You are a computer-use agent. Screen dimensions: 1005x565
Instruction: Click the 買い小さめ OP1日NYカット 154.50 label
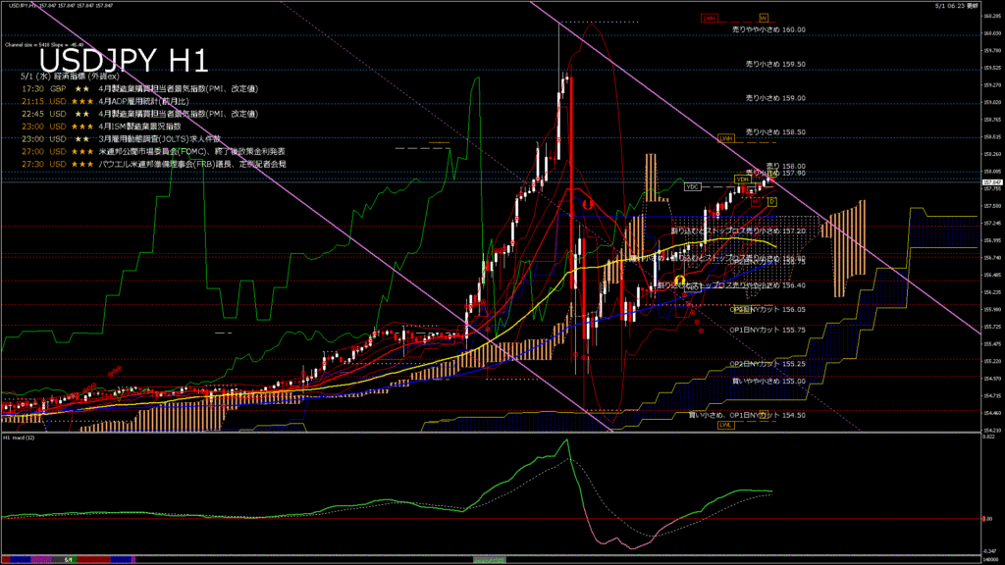pyautogui.click(x=747, y=415)
